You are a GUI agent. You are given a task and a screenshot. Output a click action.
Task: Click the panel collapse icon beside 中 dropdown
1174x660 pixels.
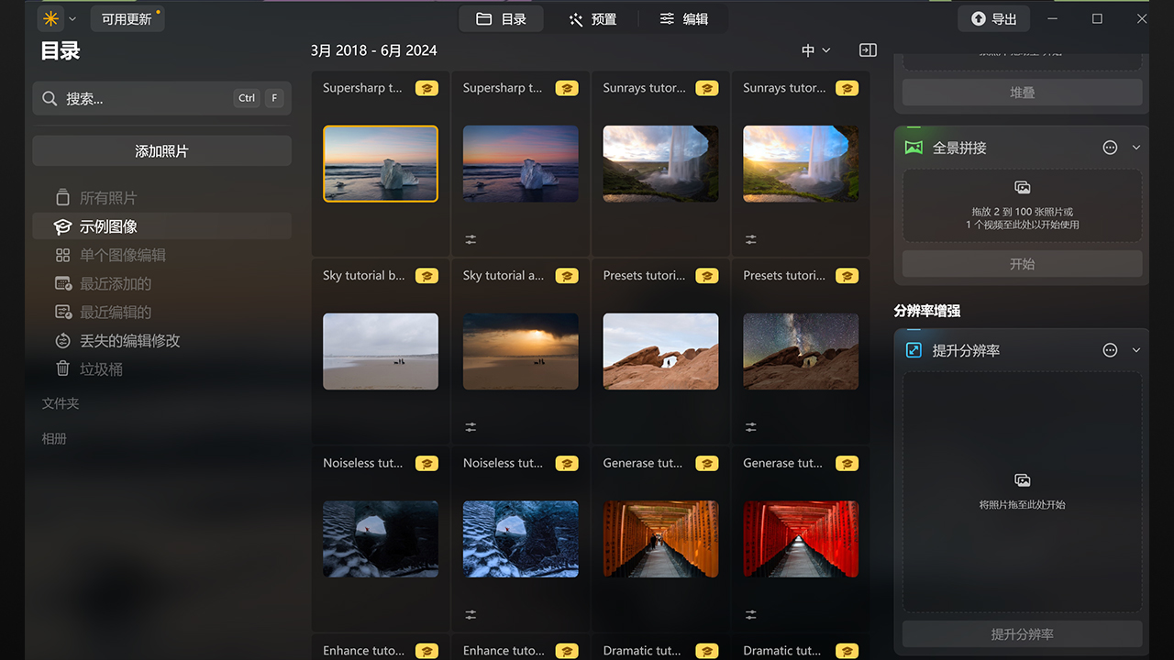pyautogui.click(x=868, y=49)
